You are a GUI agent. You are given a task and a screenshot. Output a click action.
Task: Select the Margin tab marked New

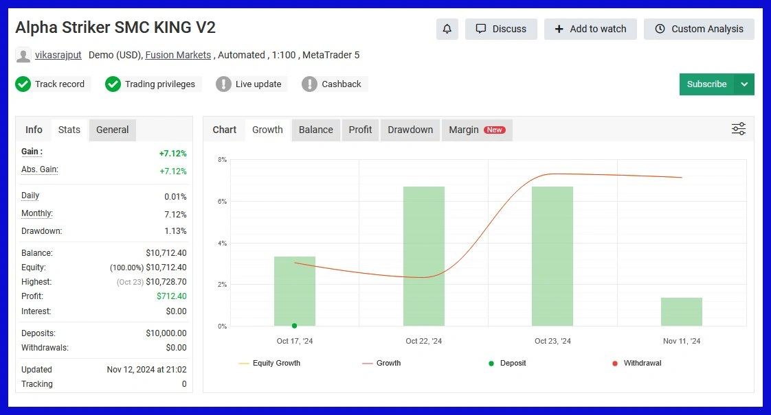[476, 130]
